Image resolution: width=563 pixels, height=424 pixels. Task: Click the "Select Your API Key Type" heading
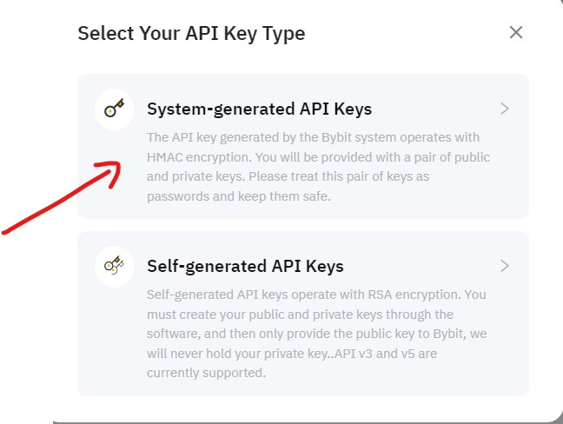191,34
